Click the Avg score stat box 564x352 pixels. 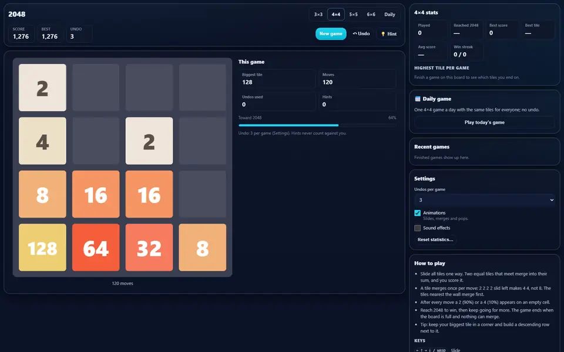[431, 51]
